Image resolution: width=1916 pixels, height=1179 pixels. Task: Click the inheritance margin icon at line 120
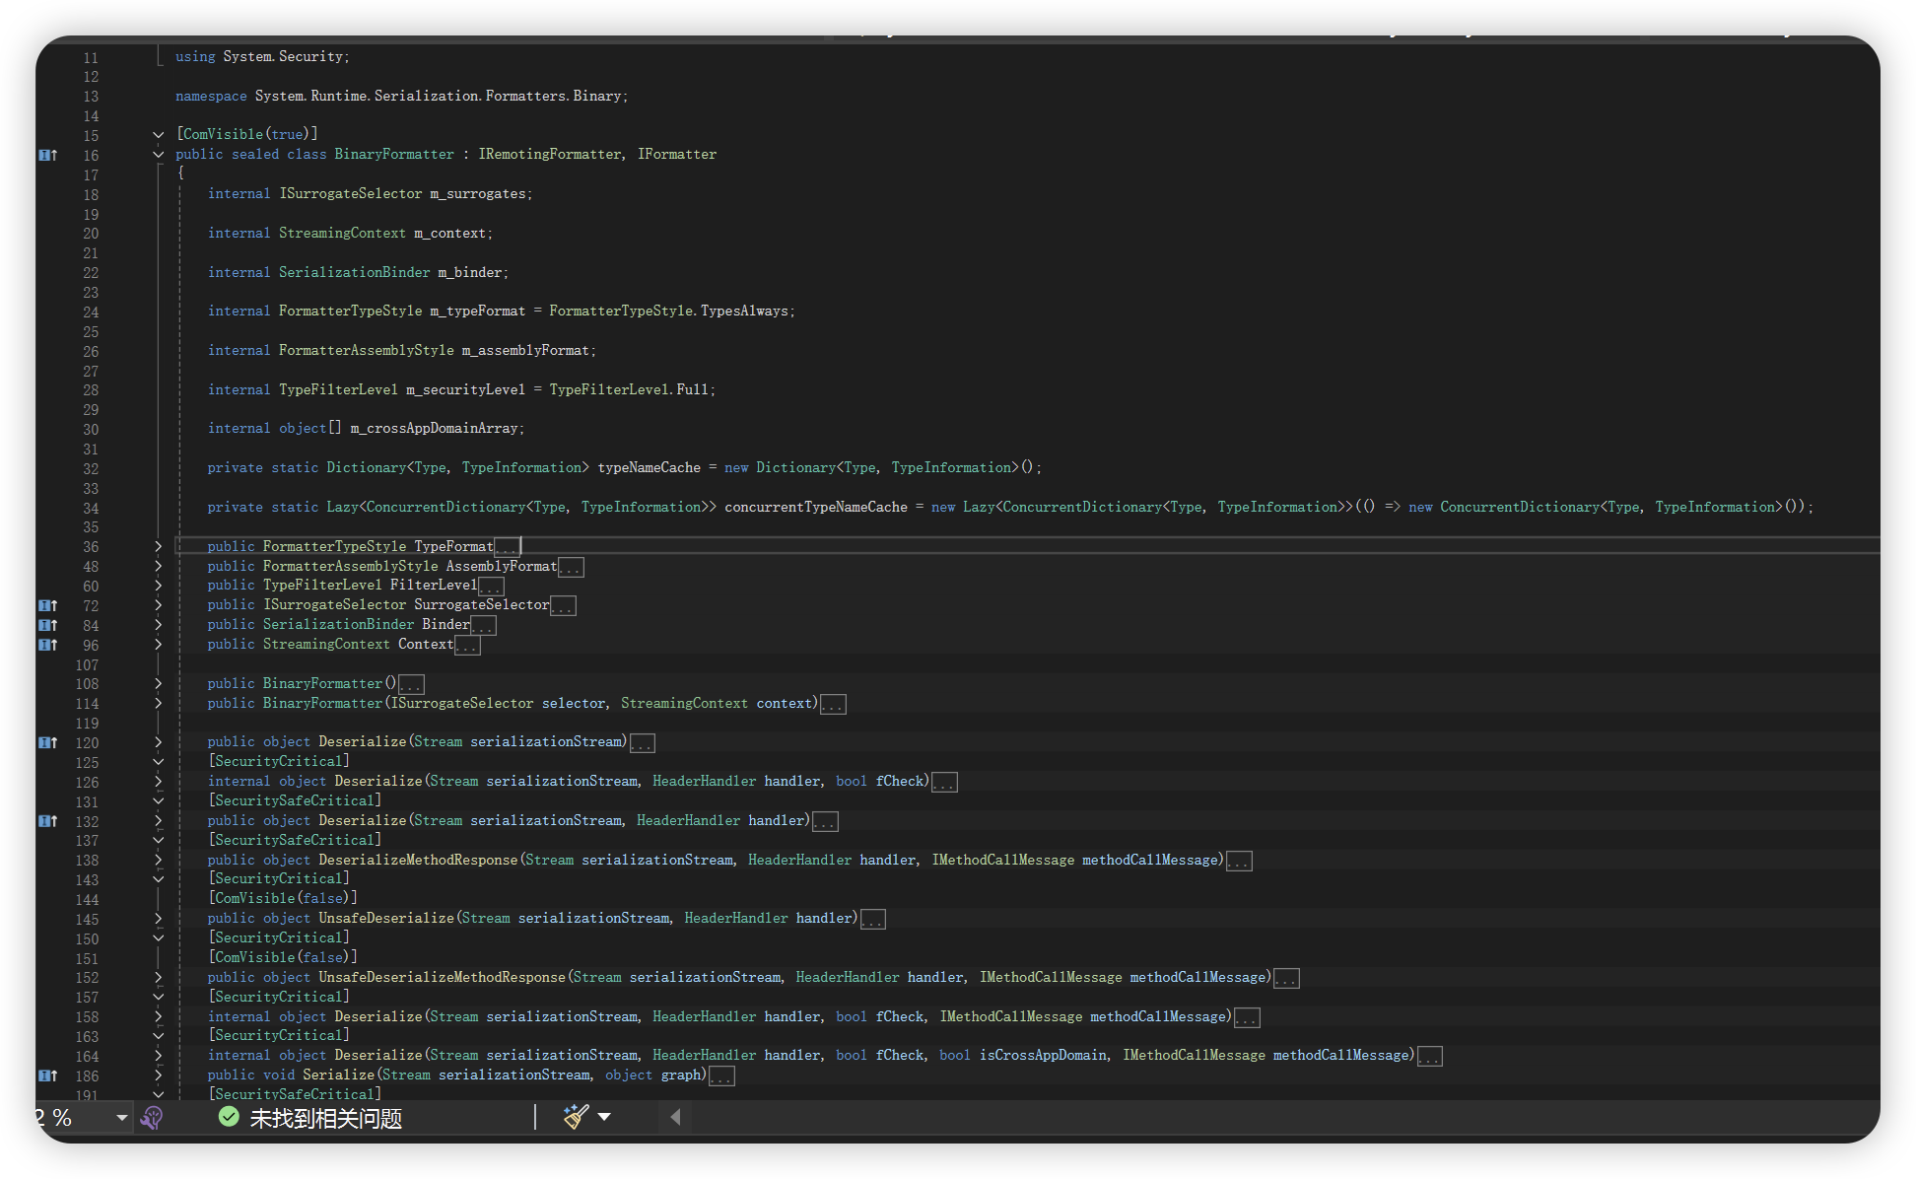point(47,742)
